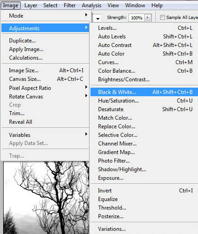This screenshot has height=234, width=198.
Task: Select Threshold... adjustment
Action: pos(144,208)
